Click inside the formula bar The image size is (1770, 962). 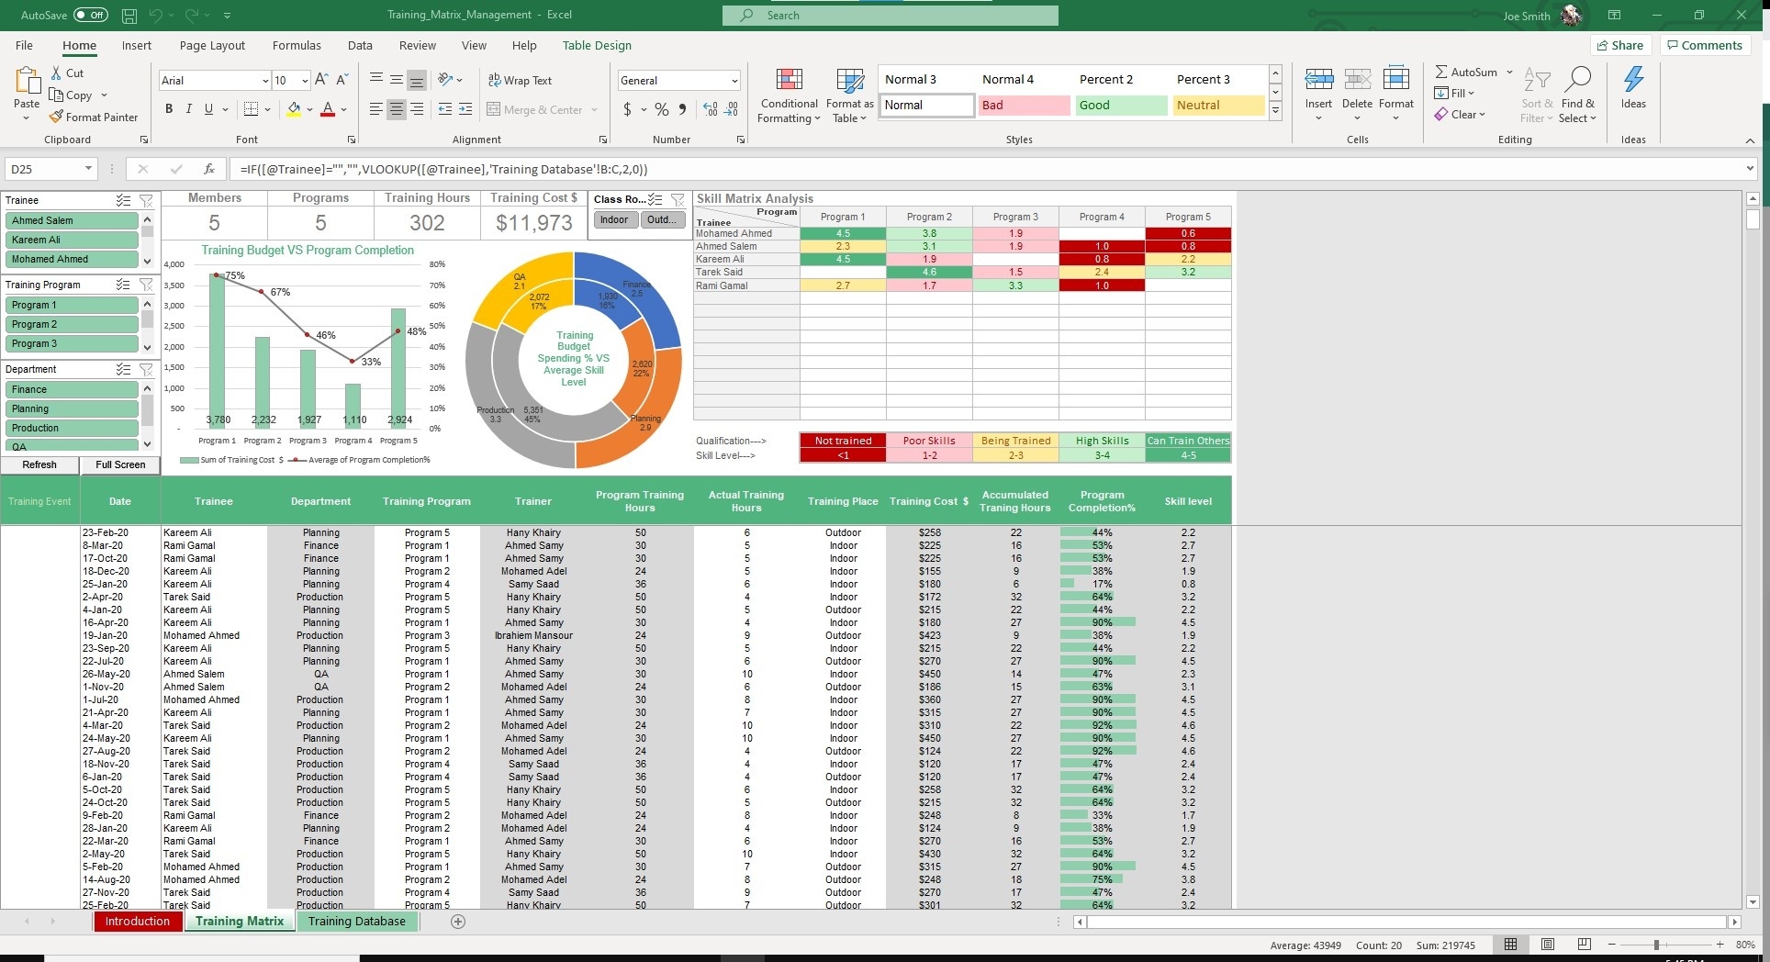pos(643,169)
